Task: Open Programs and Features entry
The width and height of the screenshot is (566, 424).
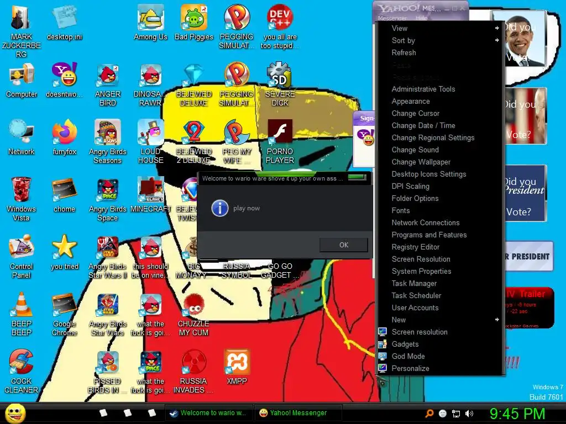Action: (440, 235)
